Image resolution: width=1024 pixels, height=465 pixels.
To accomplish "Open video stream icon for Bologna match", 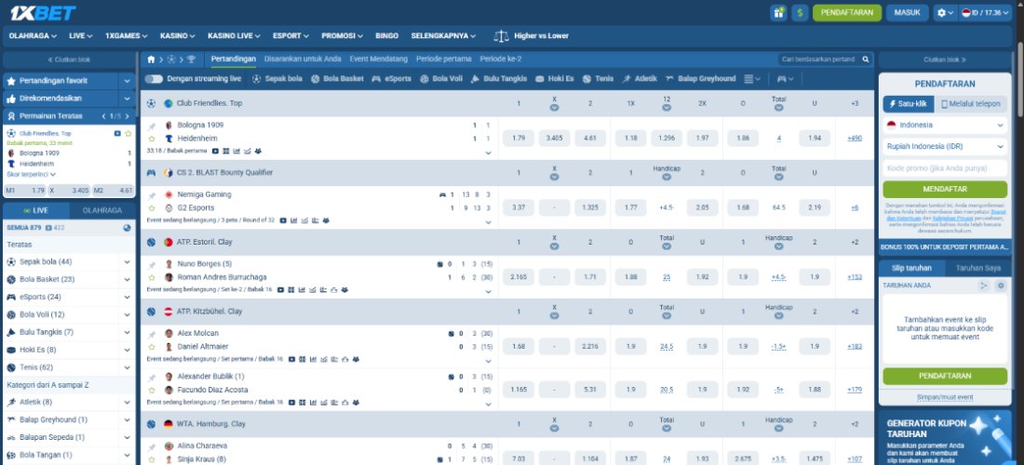I will [215, 151].
